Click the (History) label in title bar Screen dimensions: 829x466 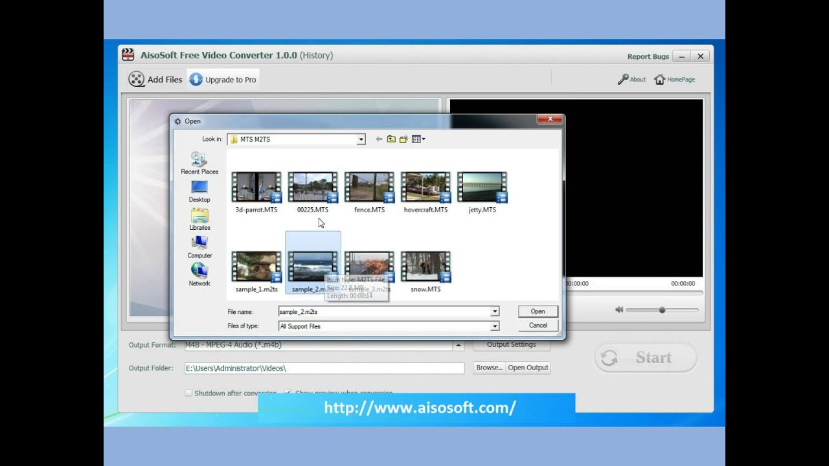[x=316, y=56]
